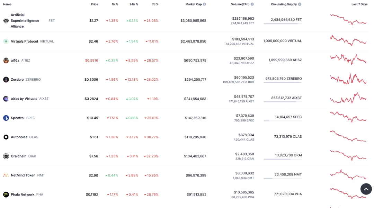Click the Volume(24h) info icon
Viewport: 374px width, 208px height.
pyautogui.click(x=252, y=4)
